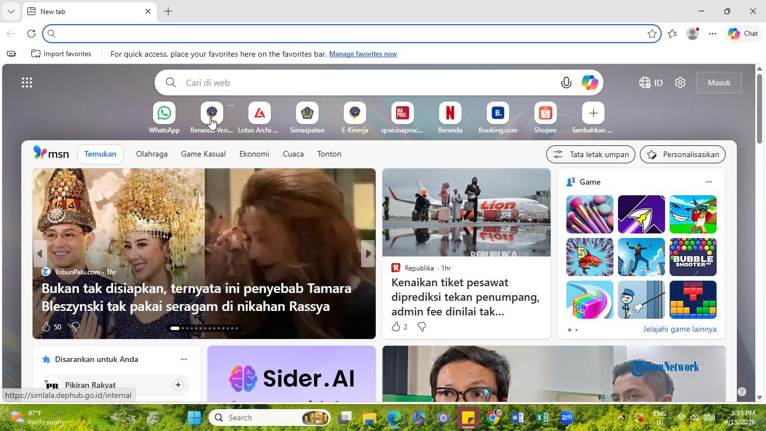Expand Disarankan untuk Anda options menu

183,359
